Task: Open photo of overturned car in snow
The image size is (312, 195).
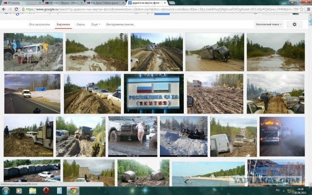Action: 184,136
